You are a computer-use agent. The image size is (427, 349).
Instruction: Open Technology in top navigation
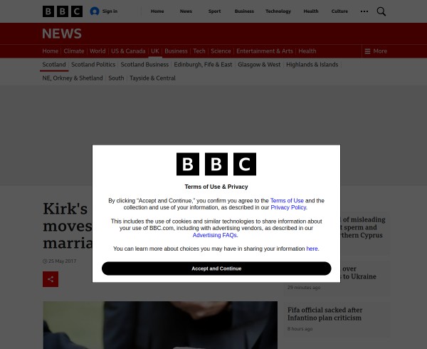pos(278,11)
